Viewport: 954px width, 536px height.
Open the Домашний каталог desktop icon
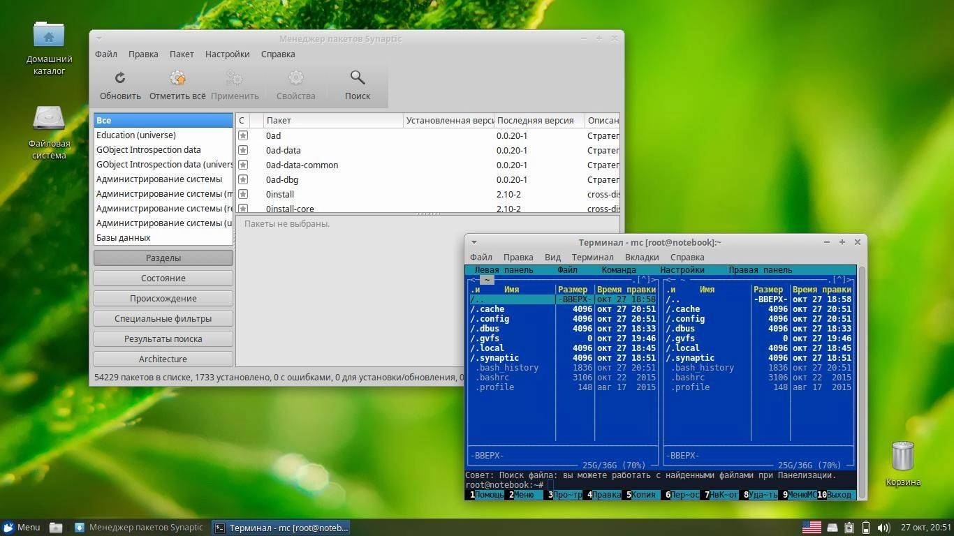click(49, 35)
